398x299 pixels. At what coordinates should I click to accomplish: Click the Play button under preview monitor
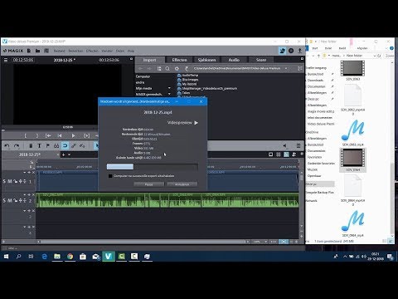73,135
